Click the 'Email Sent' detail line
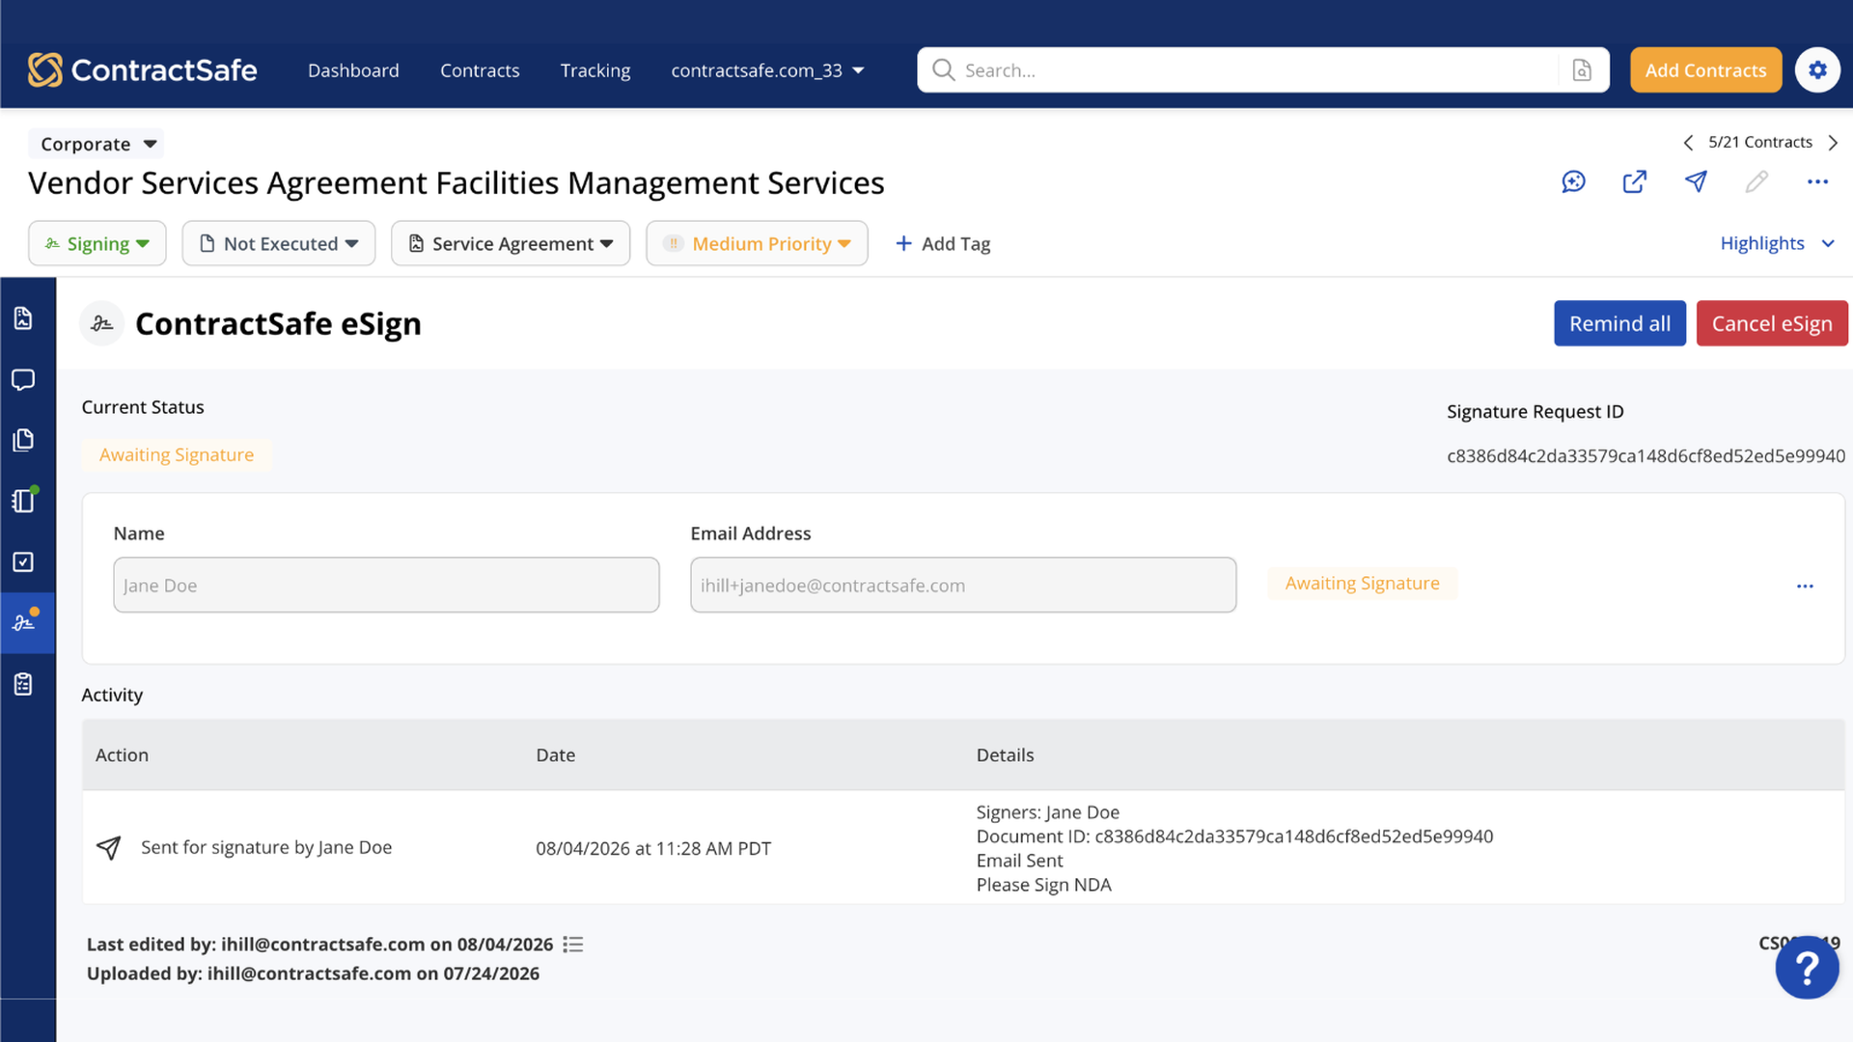Image resolution: width=1853 pixels, height=1042 pixels. coord(1019,861)
